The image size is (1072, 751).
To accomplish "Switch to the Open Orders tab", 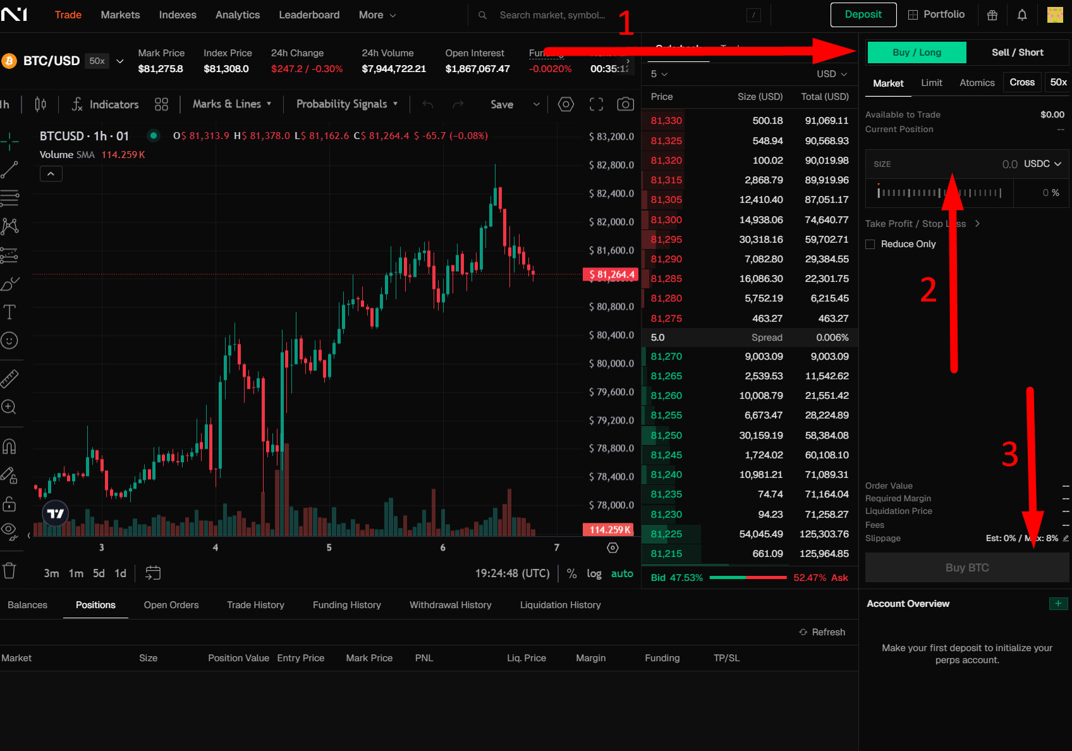I will coord(171,605).
